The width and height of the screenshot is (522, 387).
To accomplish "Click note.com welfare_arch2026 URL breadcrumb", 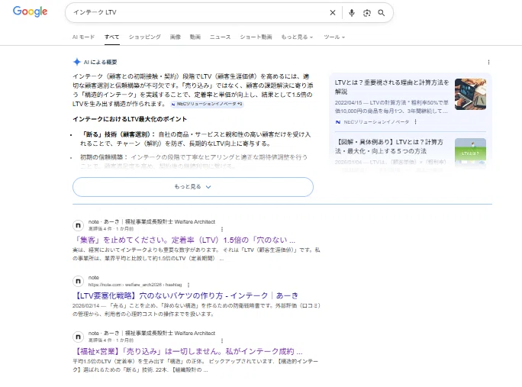I will (135, 285).
